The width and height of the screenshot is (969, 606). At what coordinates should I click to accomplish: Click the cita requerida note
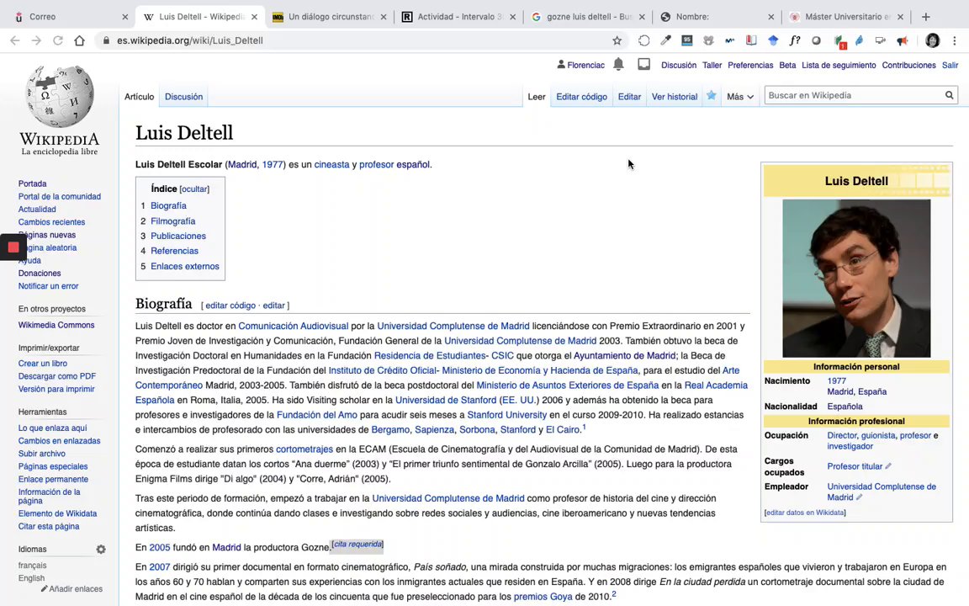coord(357,545)
